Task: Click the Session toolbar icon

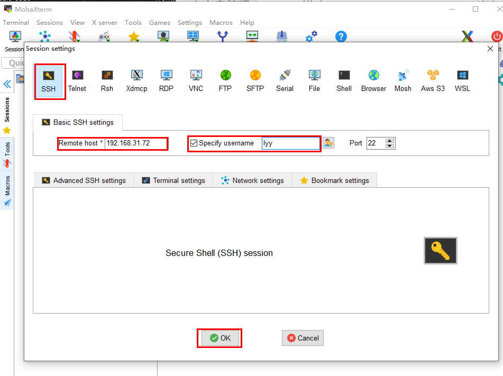Action: pyautogui.click(x=15, y=36)
